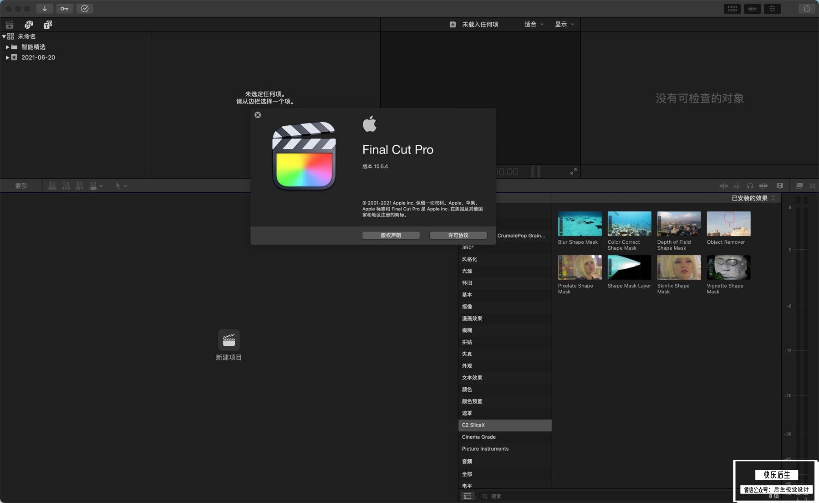Select the 360° effects category

pos(505,247)
